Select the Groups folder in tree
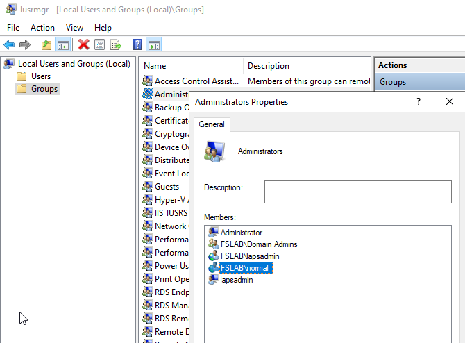The height and width of the screenshot is (343, 465). pos(44,89)
